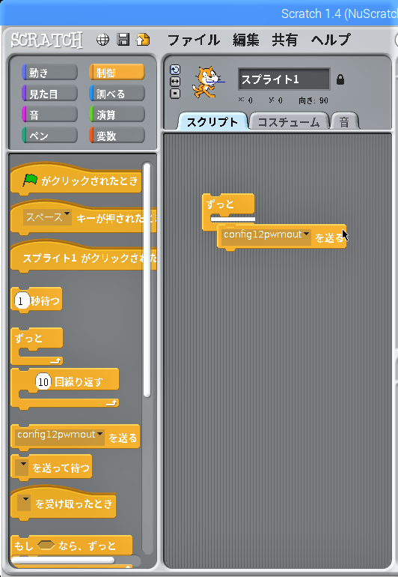The width and height of the screenshot is (398, 577).
Task: Open the dropdown in を送って待つ block
Action: [x=22, y=466]
